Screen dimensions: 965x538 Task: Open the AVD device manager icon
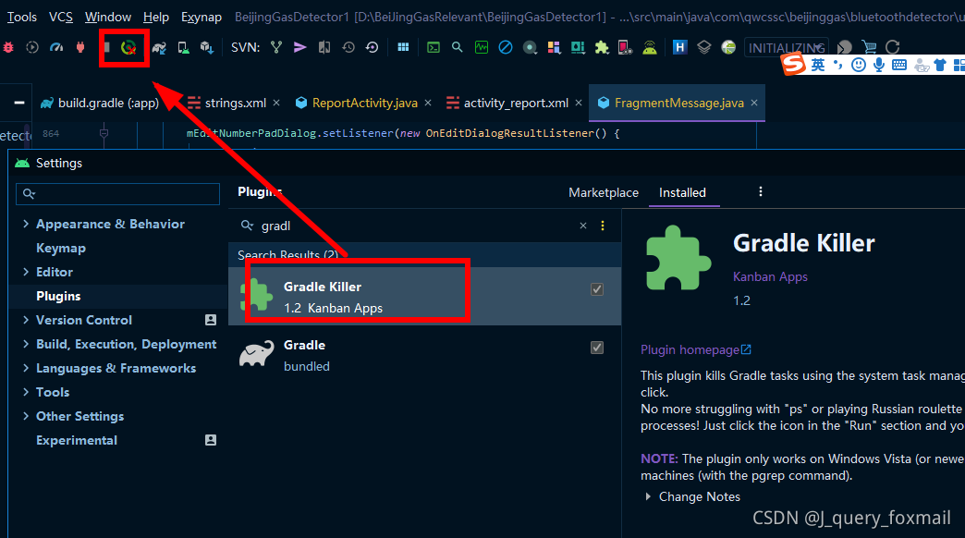[183, 47]
